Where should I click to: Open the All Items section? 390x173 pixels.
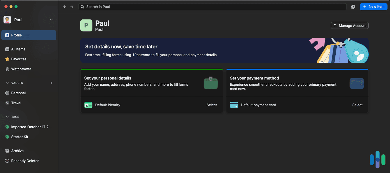click(x=18, y=49)
